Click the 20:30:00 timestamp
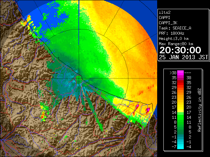 pos(180,50)
